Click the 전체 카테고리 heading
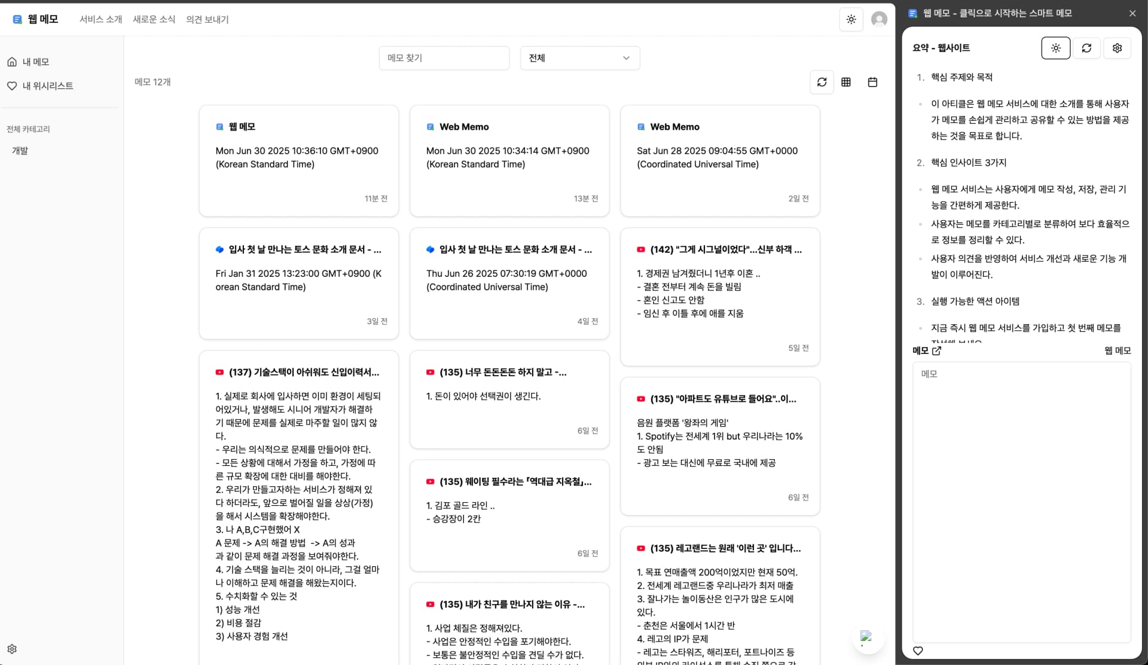 pos(28,129)
